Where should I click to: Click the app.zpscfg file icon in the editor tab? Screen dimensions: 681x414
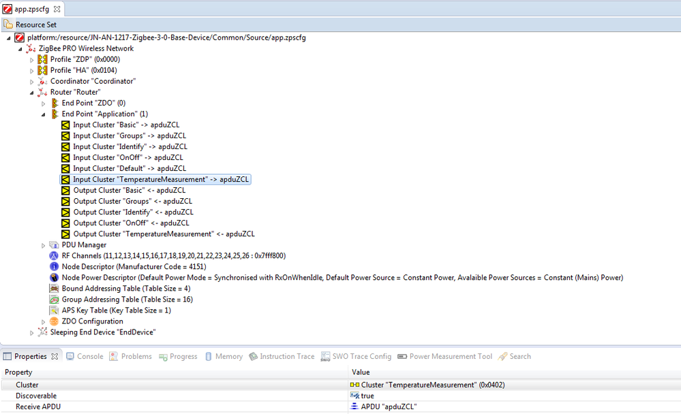click(x=7, y=9)
